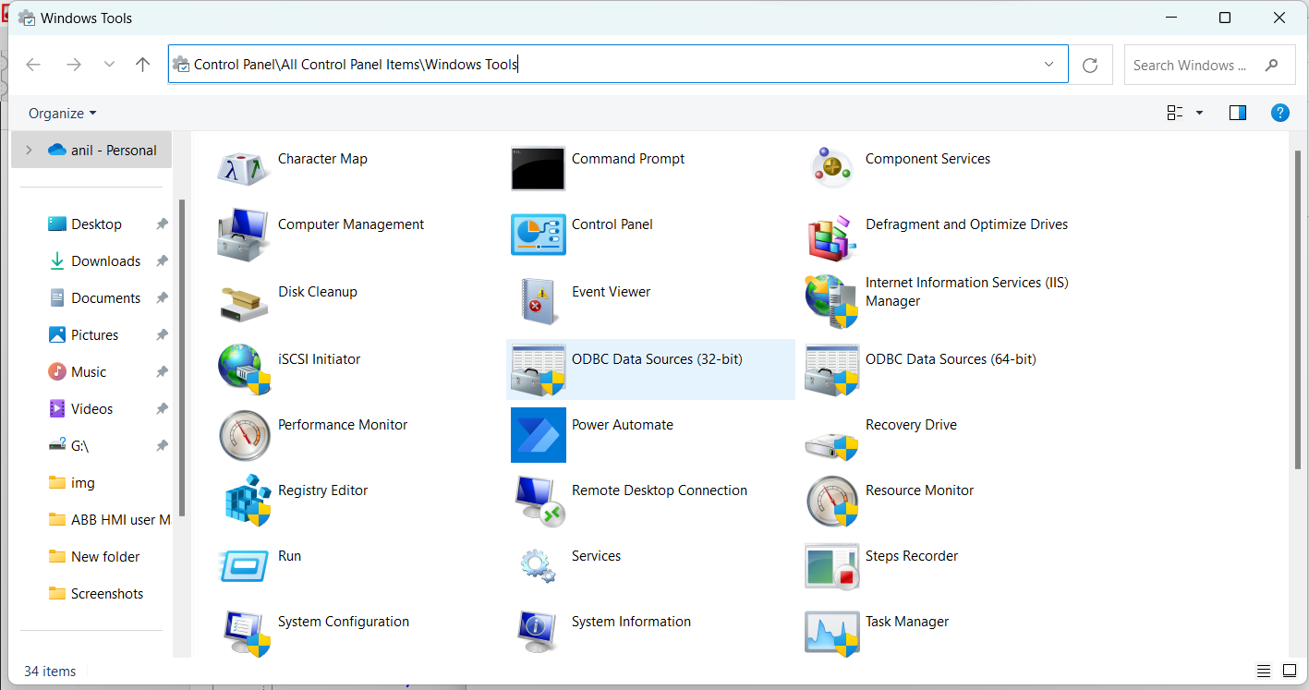This screenshot has width=1309, height=690.
Task: Launch Steps Recorder icon
Action: (831, 565)
